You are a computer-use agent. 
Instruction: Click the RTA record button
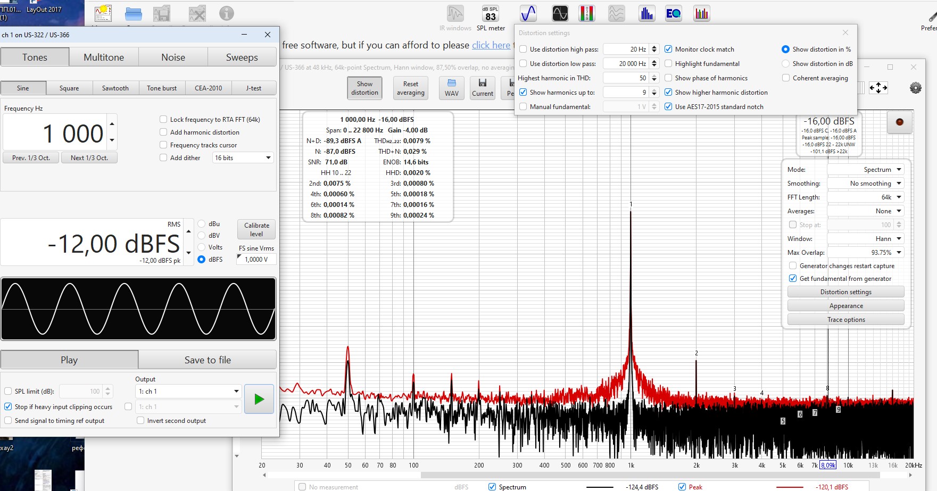click(899, 122)
